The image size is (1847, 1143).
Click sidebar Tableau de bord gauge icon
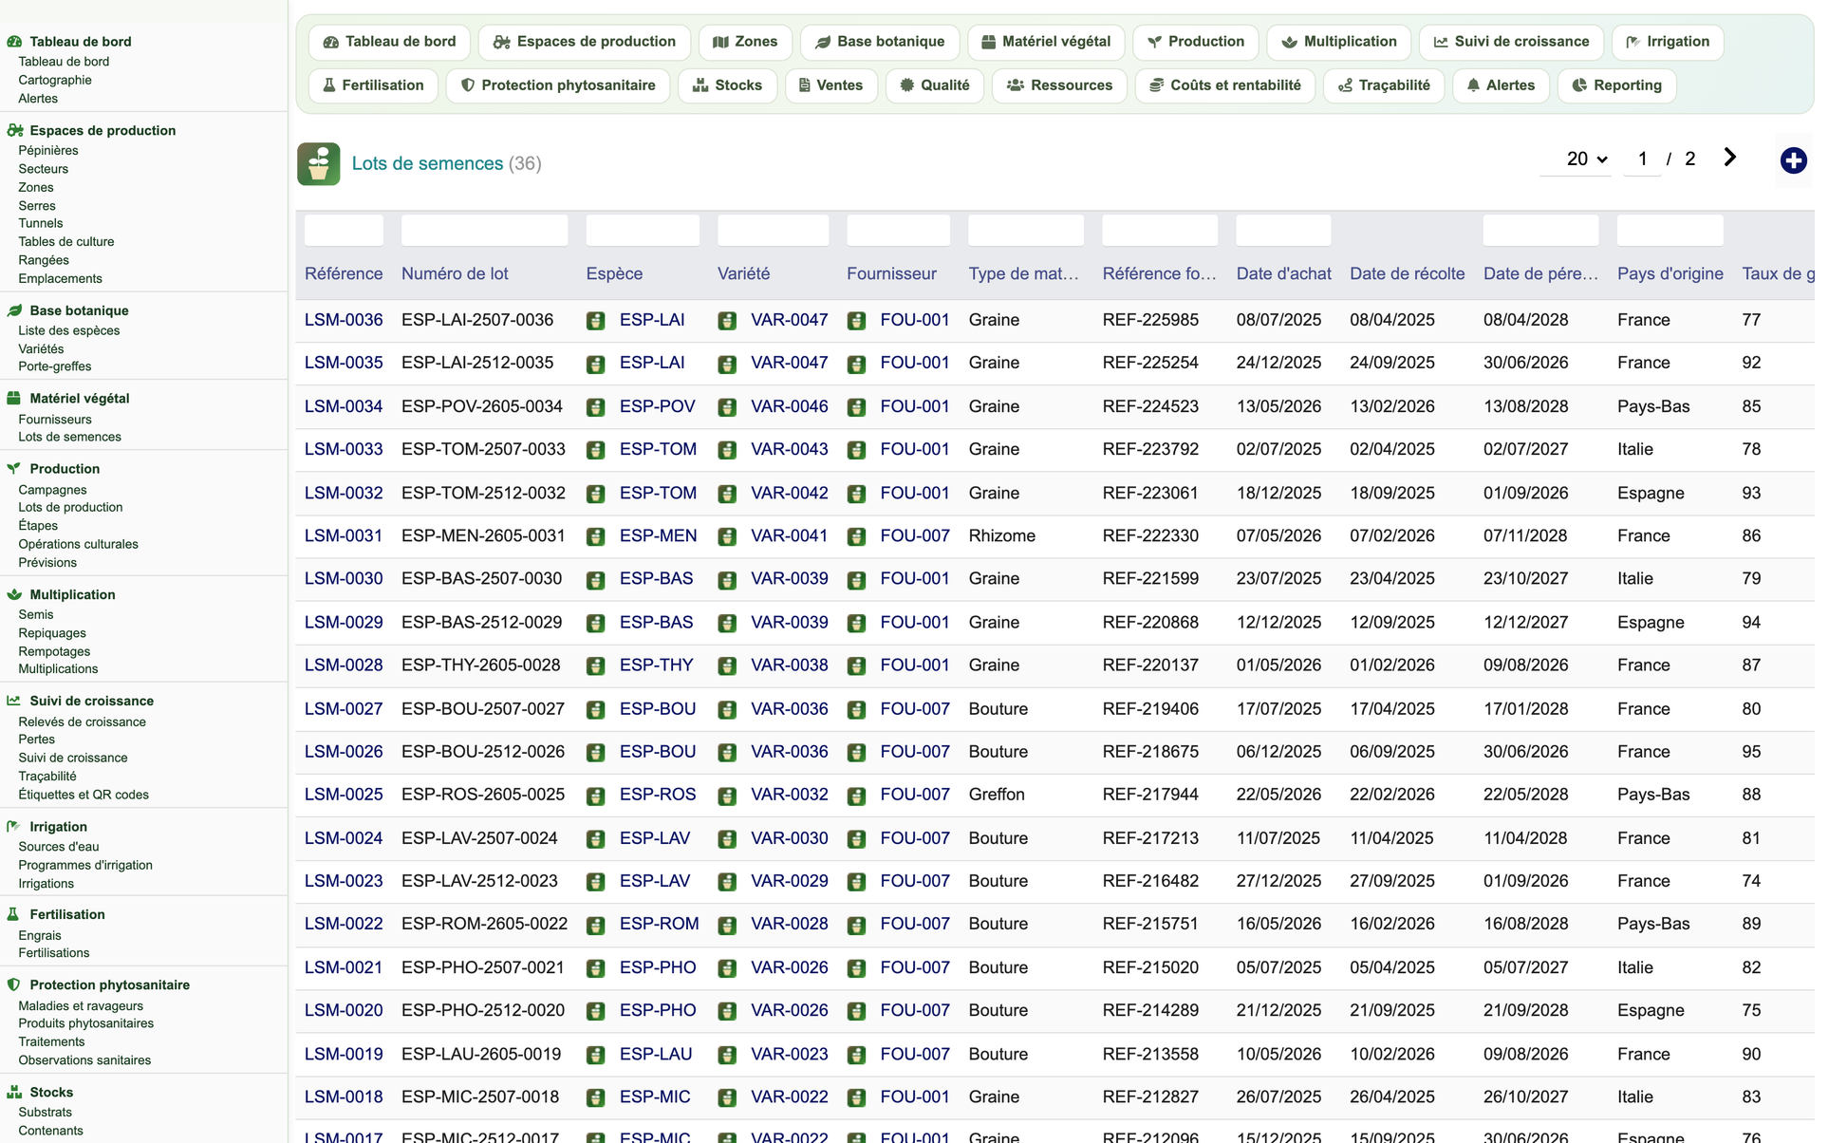pyautogui.click(x=14, y=41)
